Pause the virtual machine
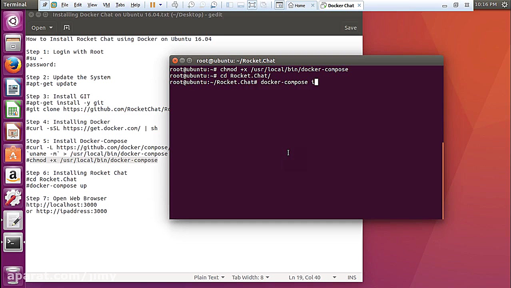Viewport: 511px width, 288px height. click(x=152, y=5)
